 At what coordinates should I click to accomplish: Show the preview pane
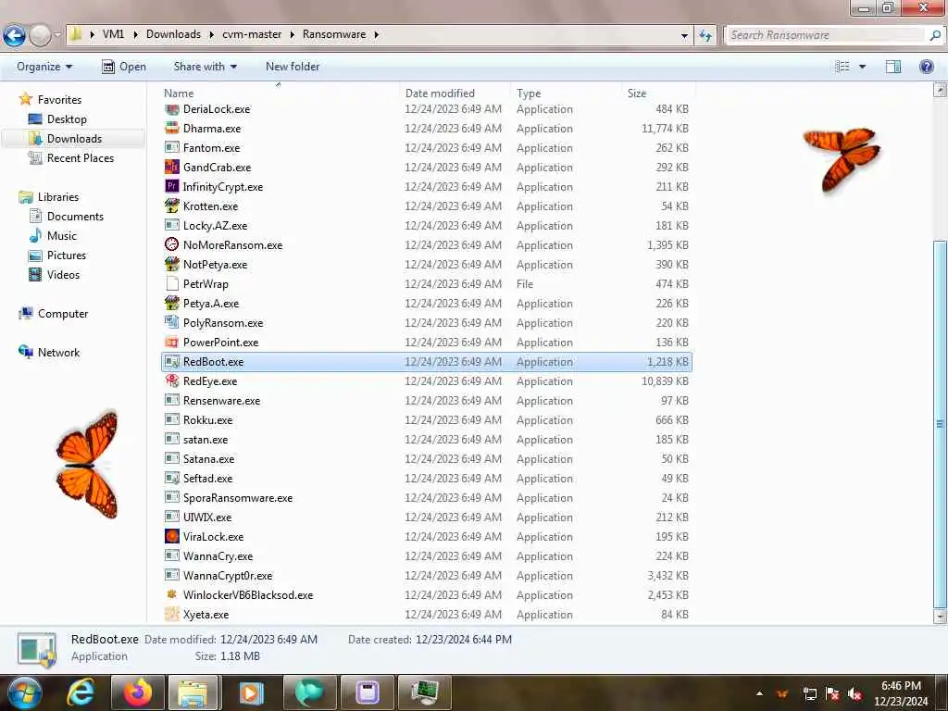click(893, 67)
